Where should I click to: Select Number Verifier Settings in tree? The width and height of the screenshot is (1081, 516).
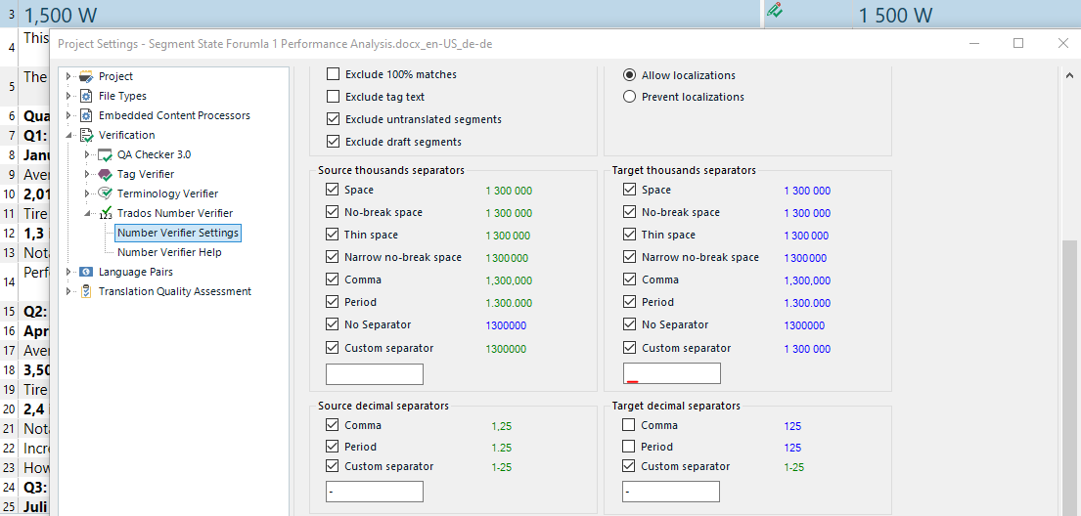pos(177,233)
